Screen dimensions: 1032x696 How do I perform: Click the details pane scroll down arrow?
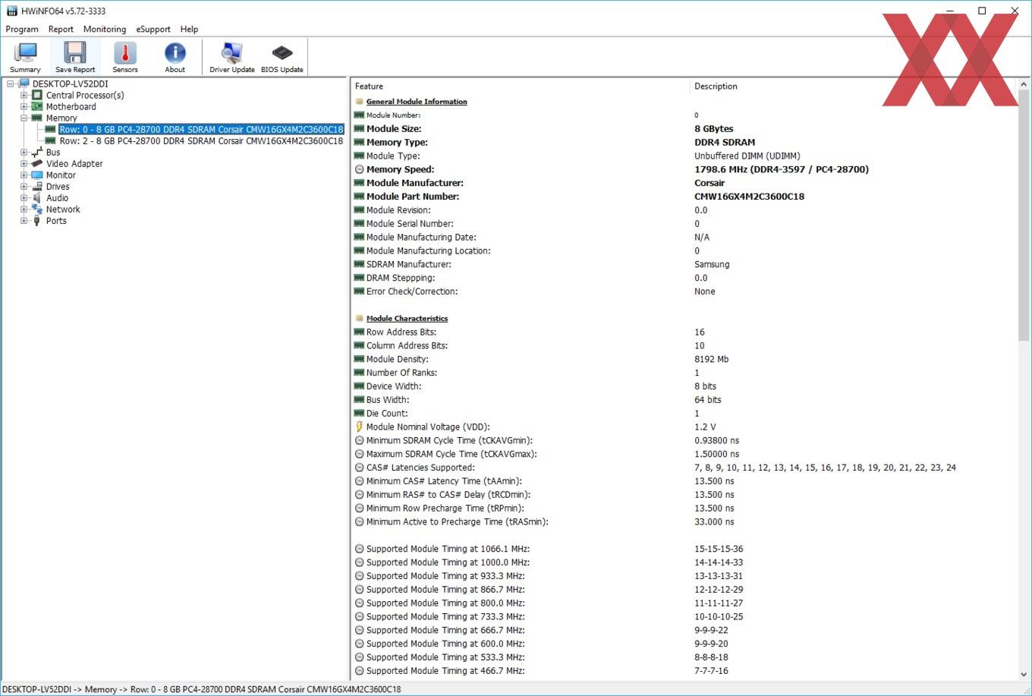pyautogui.click(x=1024, y=673)
